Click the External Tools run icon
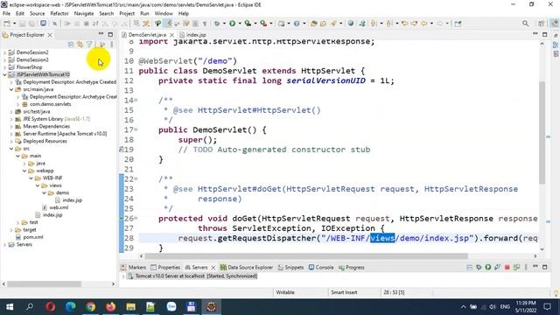Viewport: 560px width, 315px height. 263,24
